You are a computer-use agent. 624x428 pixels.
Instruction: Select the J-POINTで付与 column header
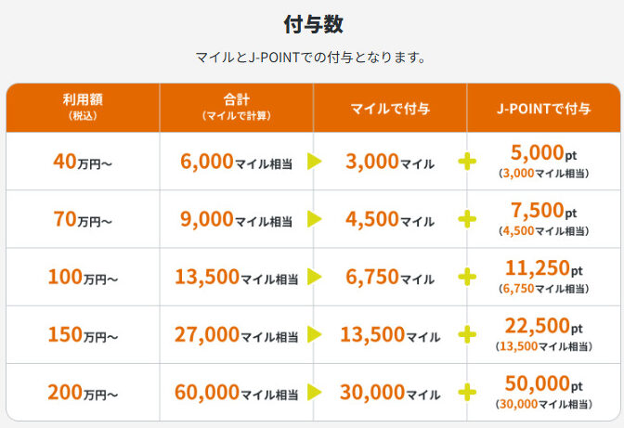coord(544,109)
